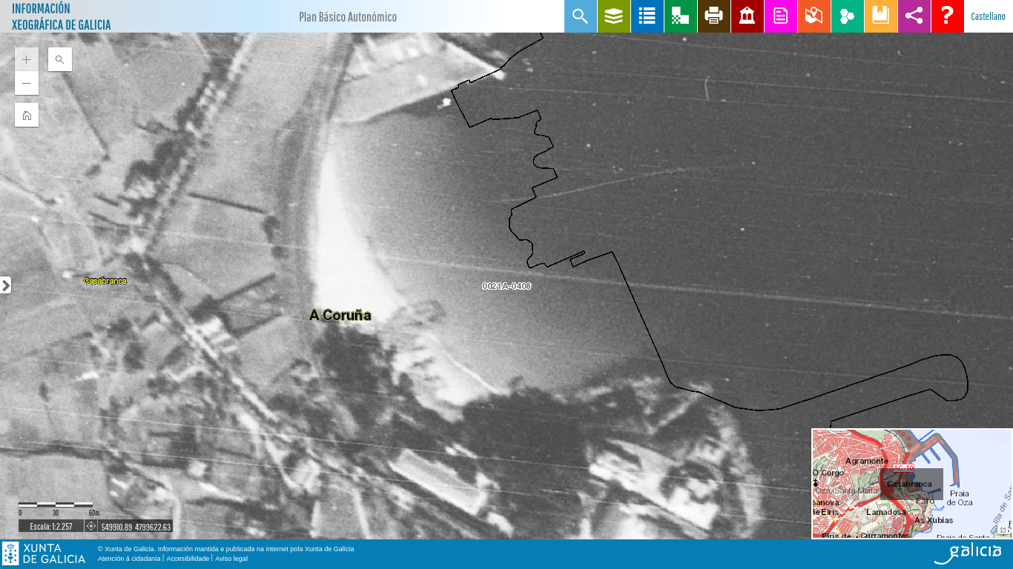Image resolution: width=1013 pixels, height=569 pixels.
Task: Click the Casabranca label on aerial map
Action: pyautogui.click(x=105, y=281)
